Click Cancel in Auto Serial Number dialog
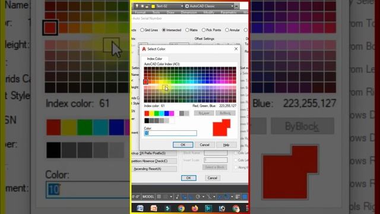Viewport: 380px width, 214px height. pyautogui.click(x=213, y=178)
